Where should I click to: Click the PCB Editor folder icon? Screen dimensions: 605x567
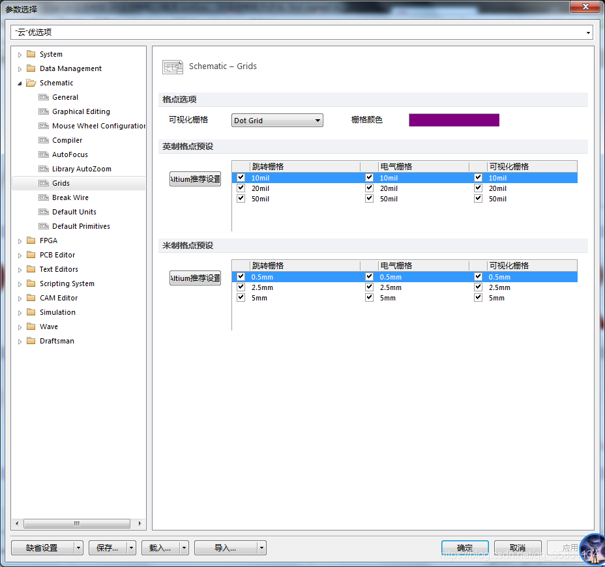point(31,255)
